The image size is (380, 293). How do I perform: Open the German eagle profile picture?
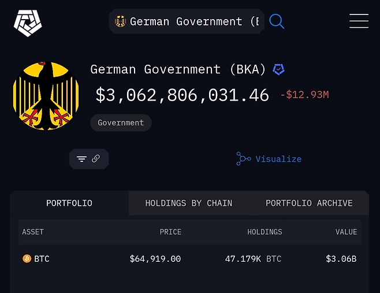click(46, 96)
